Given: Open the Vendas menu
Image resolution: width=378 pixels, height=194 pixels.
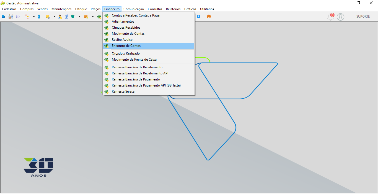Looking at the screenshot, I should coord(43,9).
